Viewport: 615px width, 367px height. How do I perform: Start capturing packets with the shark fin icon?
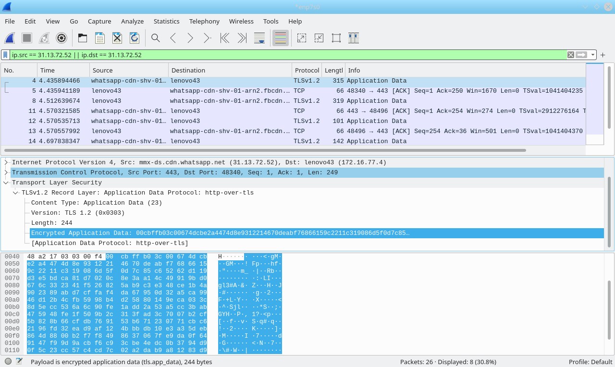tap(10, 38)
